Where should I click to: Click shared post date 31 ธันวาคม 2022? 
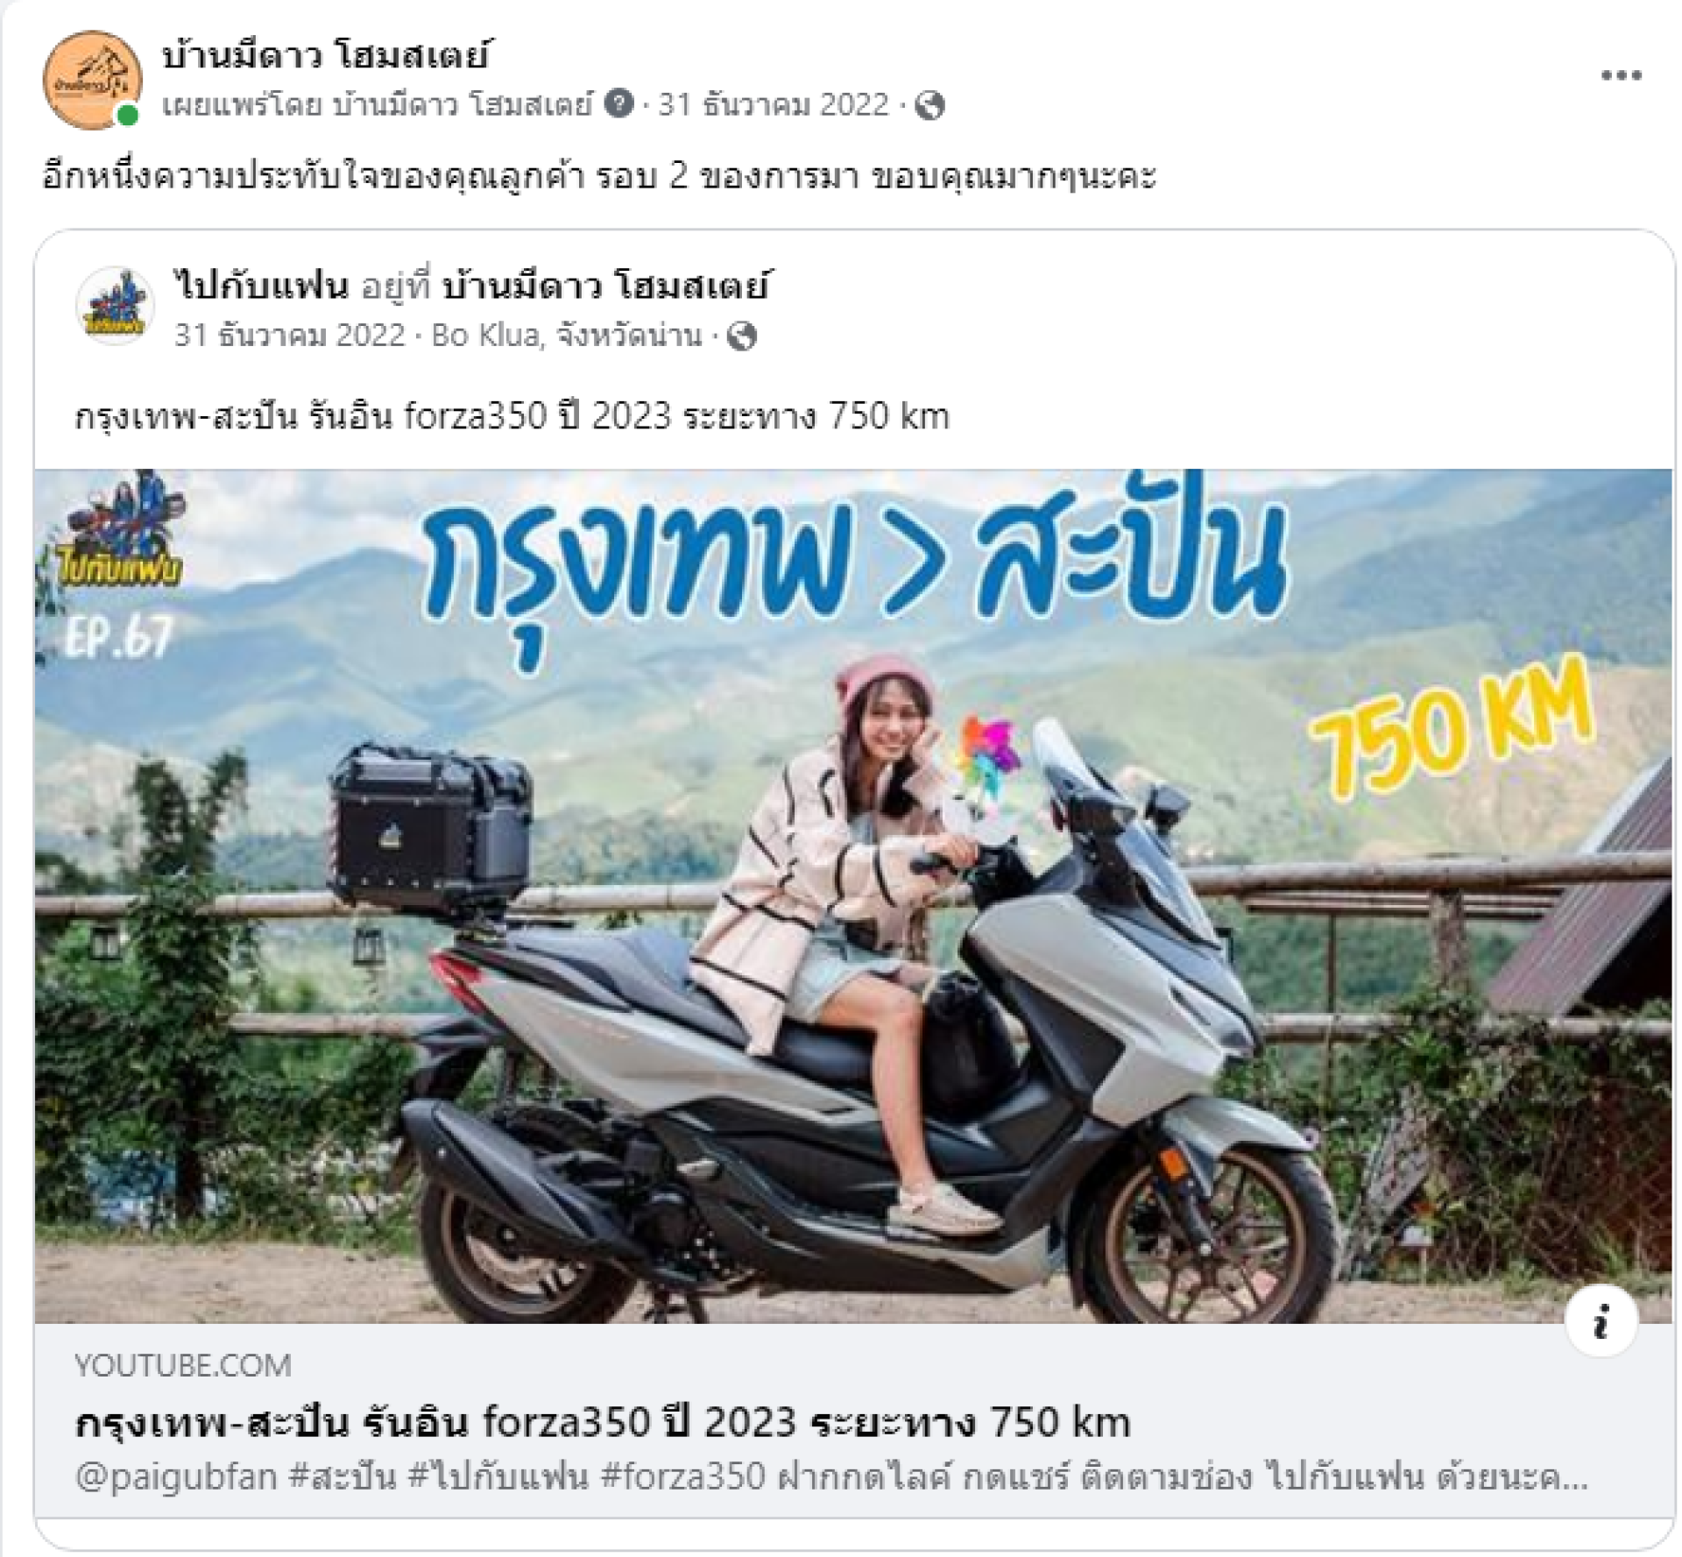(290, 336)
